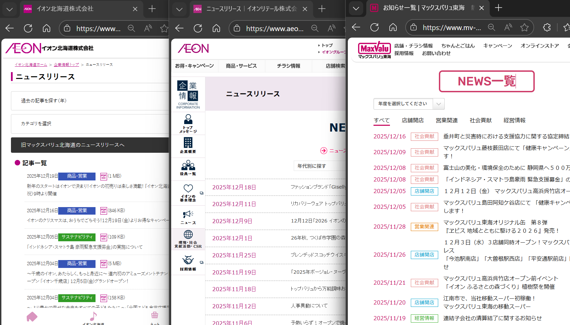570x325 pixels.
Task: Open イオンの基本理念 heart icon
Action: point(188,193)
